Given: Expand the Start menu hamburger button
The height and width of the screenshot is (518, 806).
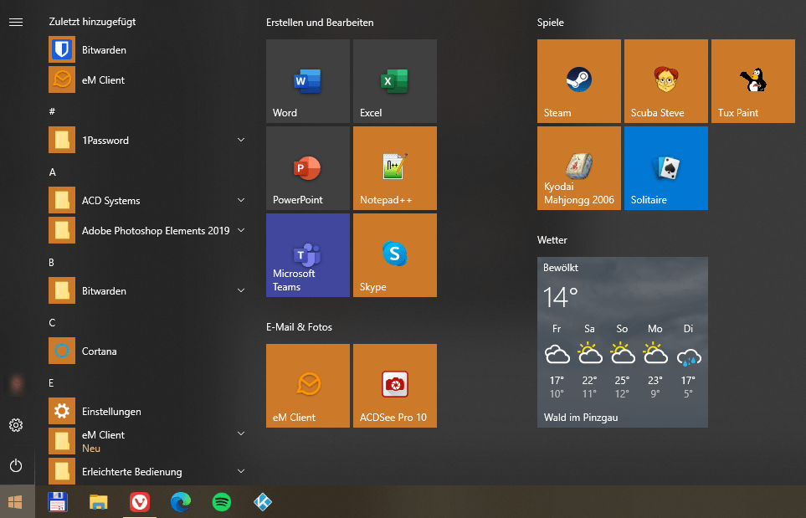Looking at the screenshot, I should pos(16,22).
